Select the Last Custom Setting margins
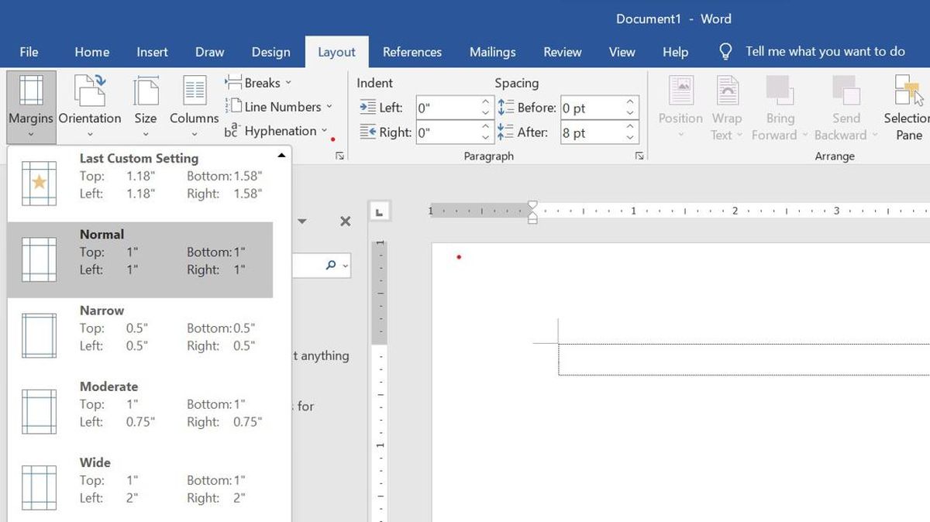This screenshot has height=522, width=930. click(139, 177)
